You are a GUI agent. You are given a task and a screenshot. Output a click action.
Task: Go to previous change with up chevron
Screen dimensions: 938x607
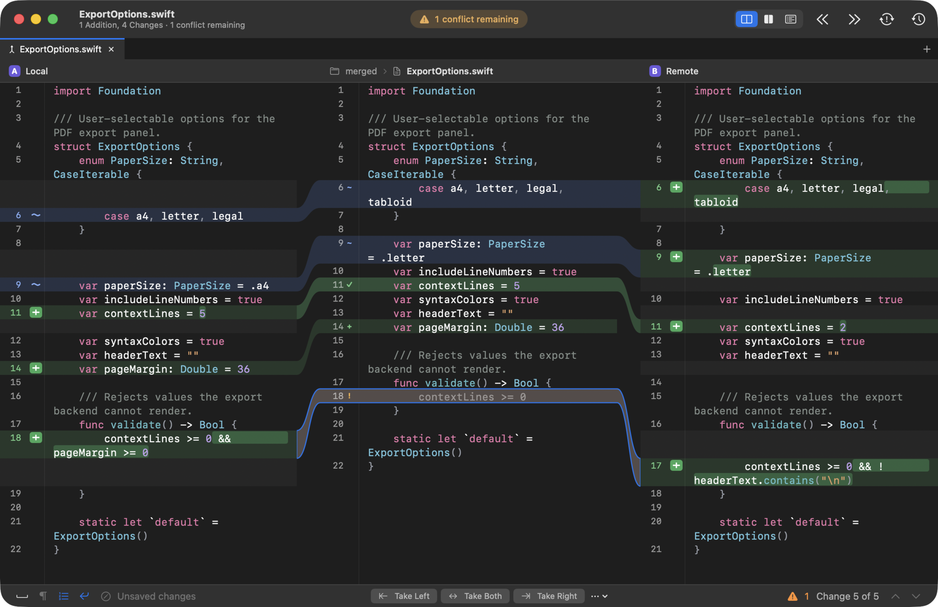(x=895, y=596)
